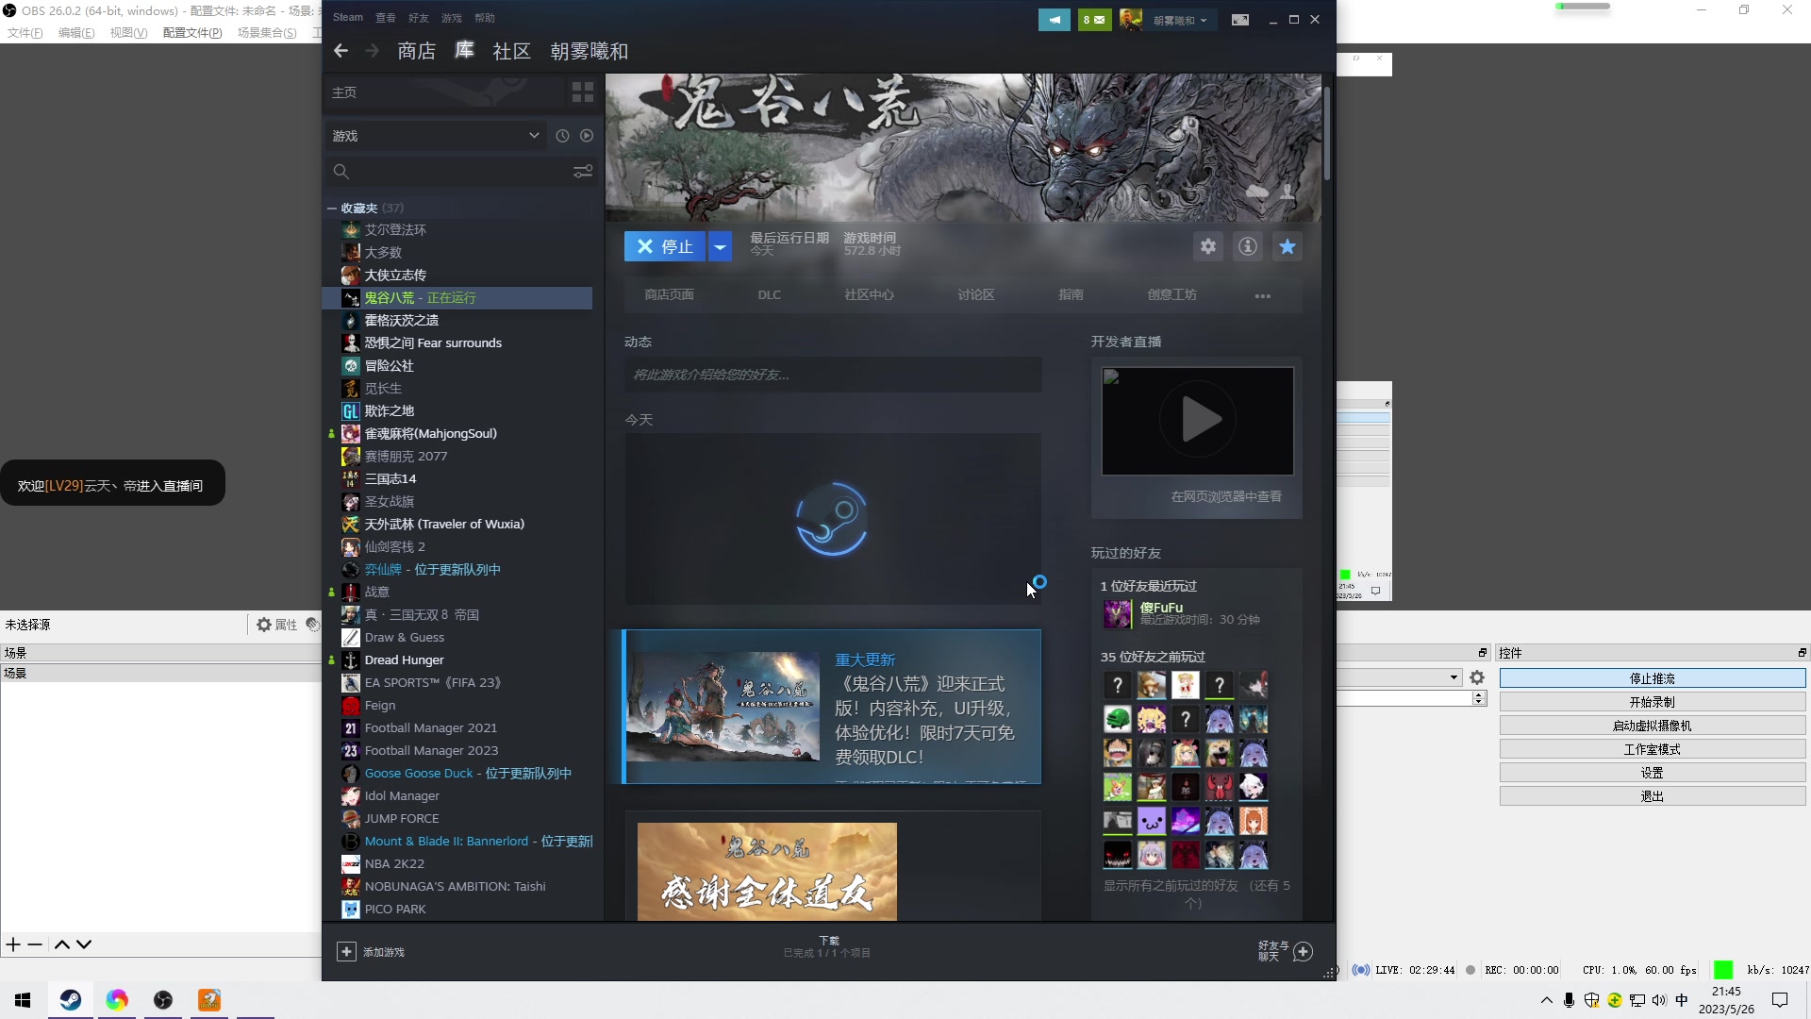1811x1019 pixels.
Task: Open the 查看 menu in Steam
Action: (386, 18)
